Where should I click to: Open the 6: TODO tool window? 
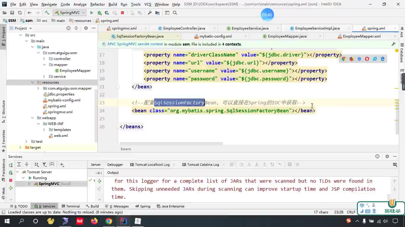coord(18,206)
